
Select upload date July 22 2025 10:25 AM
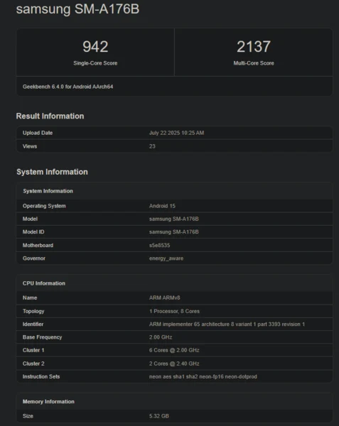click(176, 133)
